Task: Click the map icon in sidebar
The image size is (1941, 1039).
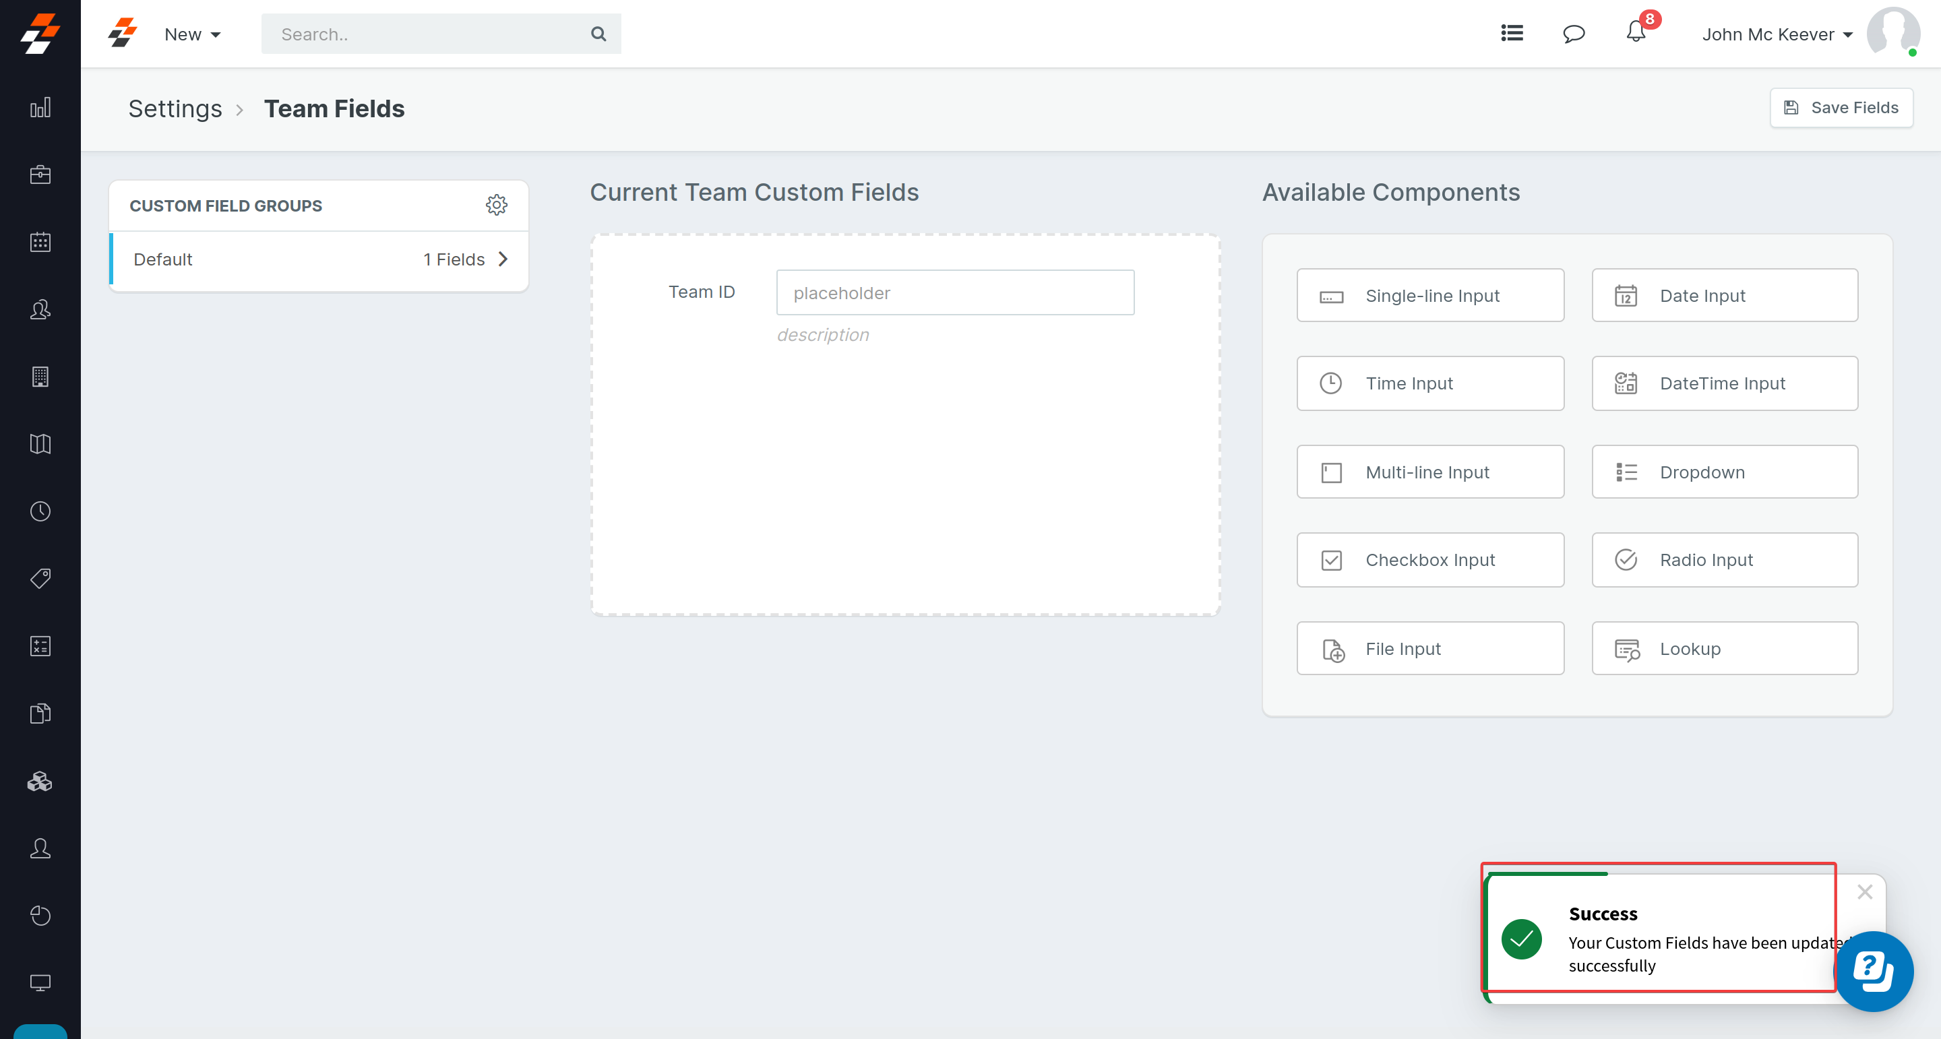Action: coord(40,444)
